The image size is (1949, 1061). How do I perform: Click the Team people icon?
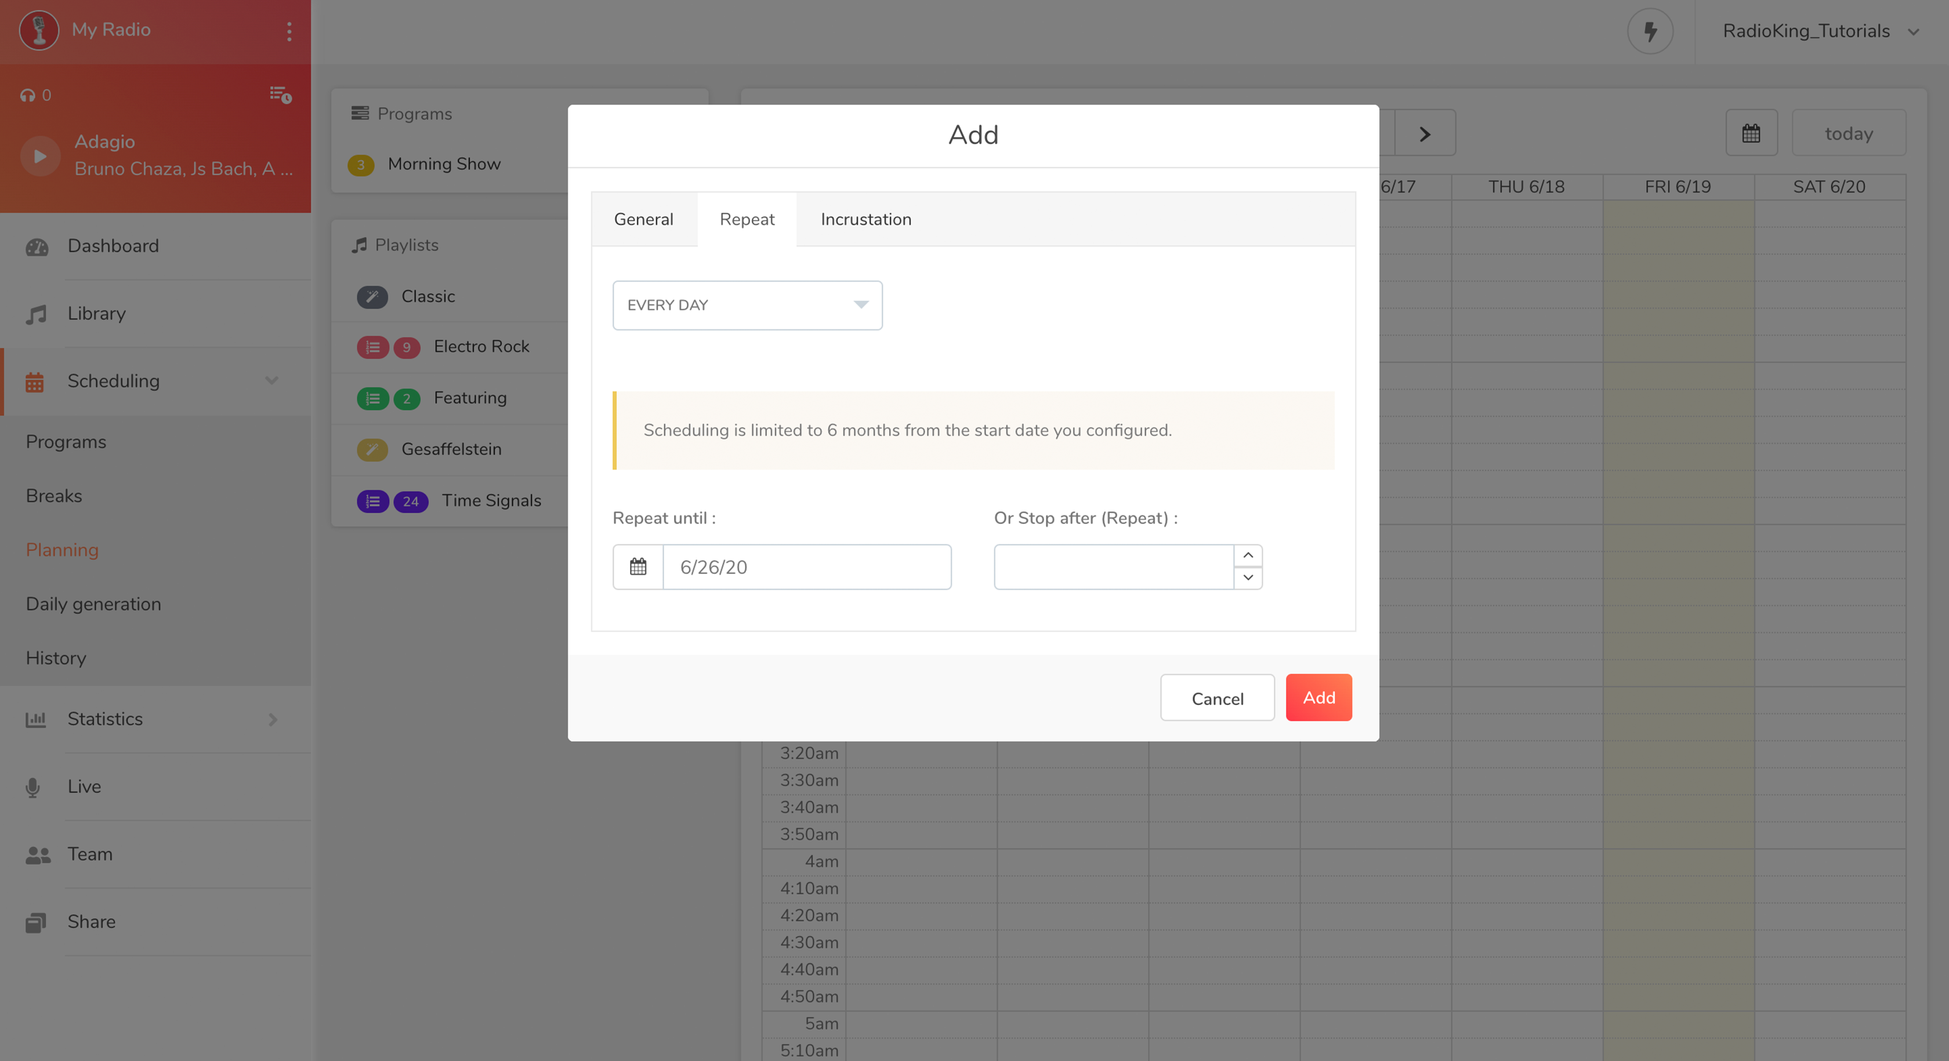[38, 855]
